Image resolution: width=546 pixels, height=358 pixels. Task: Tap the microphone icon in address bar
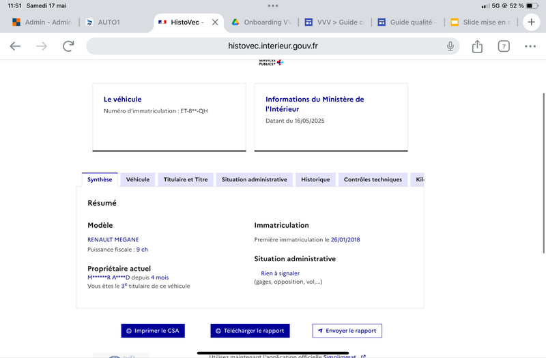tap(450, 46)
